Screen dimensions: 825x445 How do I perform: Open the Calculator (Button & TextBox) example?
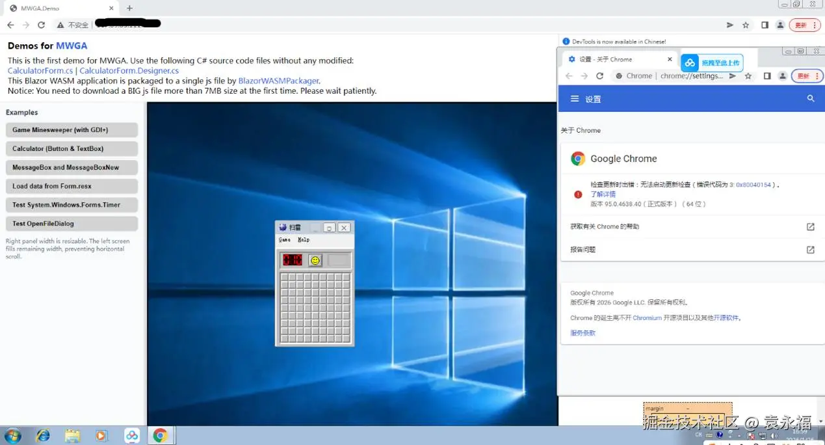(72, 149)
